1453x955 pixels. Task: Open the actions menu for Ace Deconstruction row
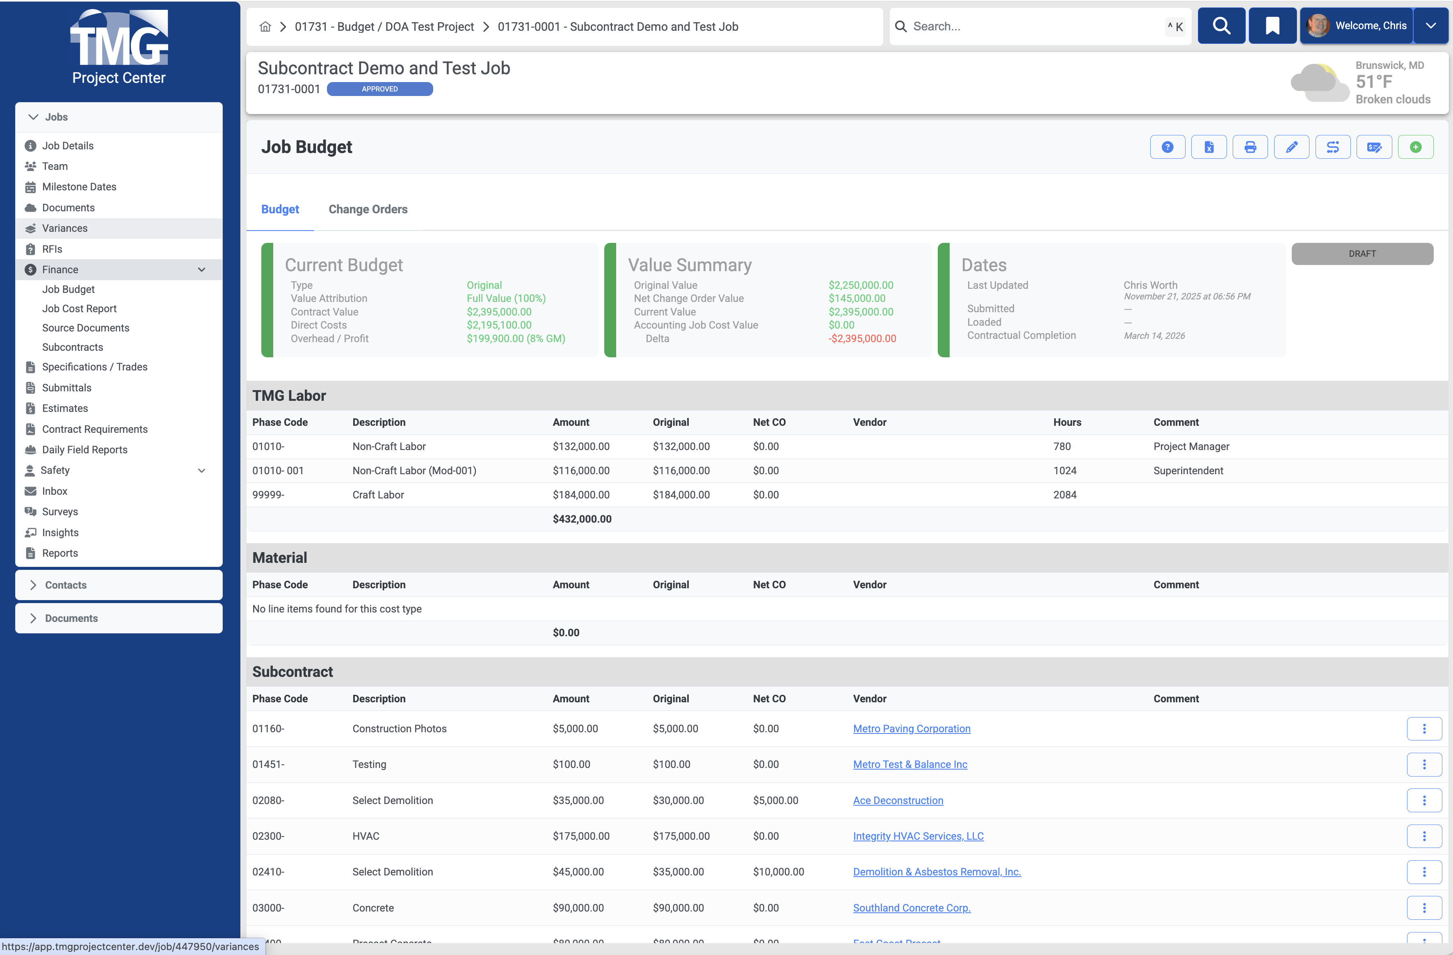point(1425,800)
